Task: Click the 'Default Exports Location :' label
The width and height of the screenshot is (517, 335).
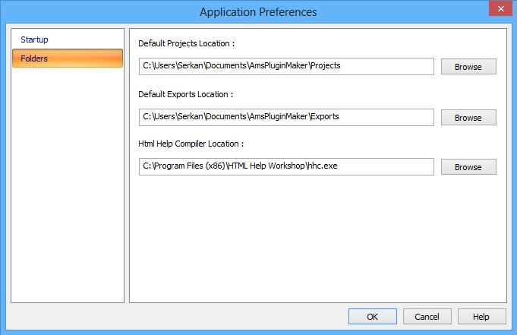Action: 186,94
